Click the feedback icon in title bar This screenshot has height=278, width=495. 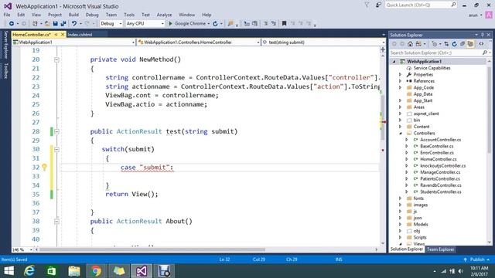[x=378, y=5]
